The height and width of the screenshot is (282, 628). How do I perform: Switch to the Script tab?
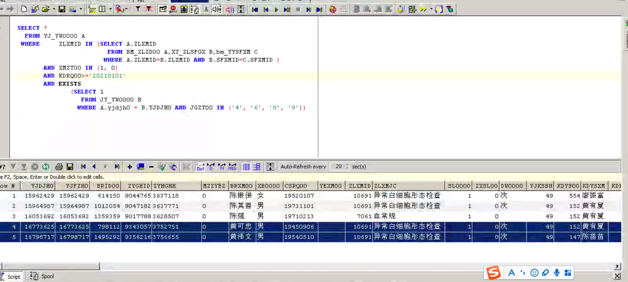[x=14, y=277]
